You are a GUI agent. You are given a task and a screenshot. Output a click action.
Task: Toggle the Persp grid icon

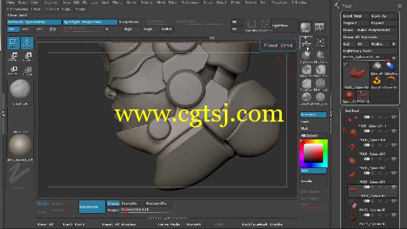[319, 27]
